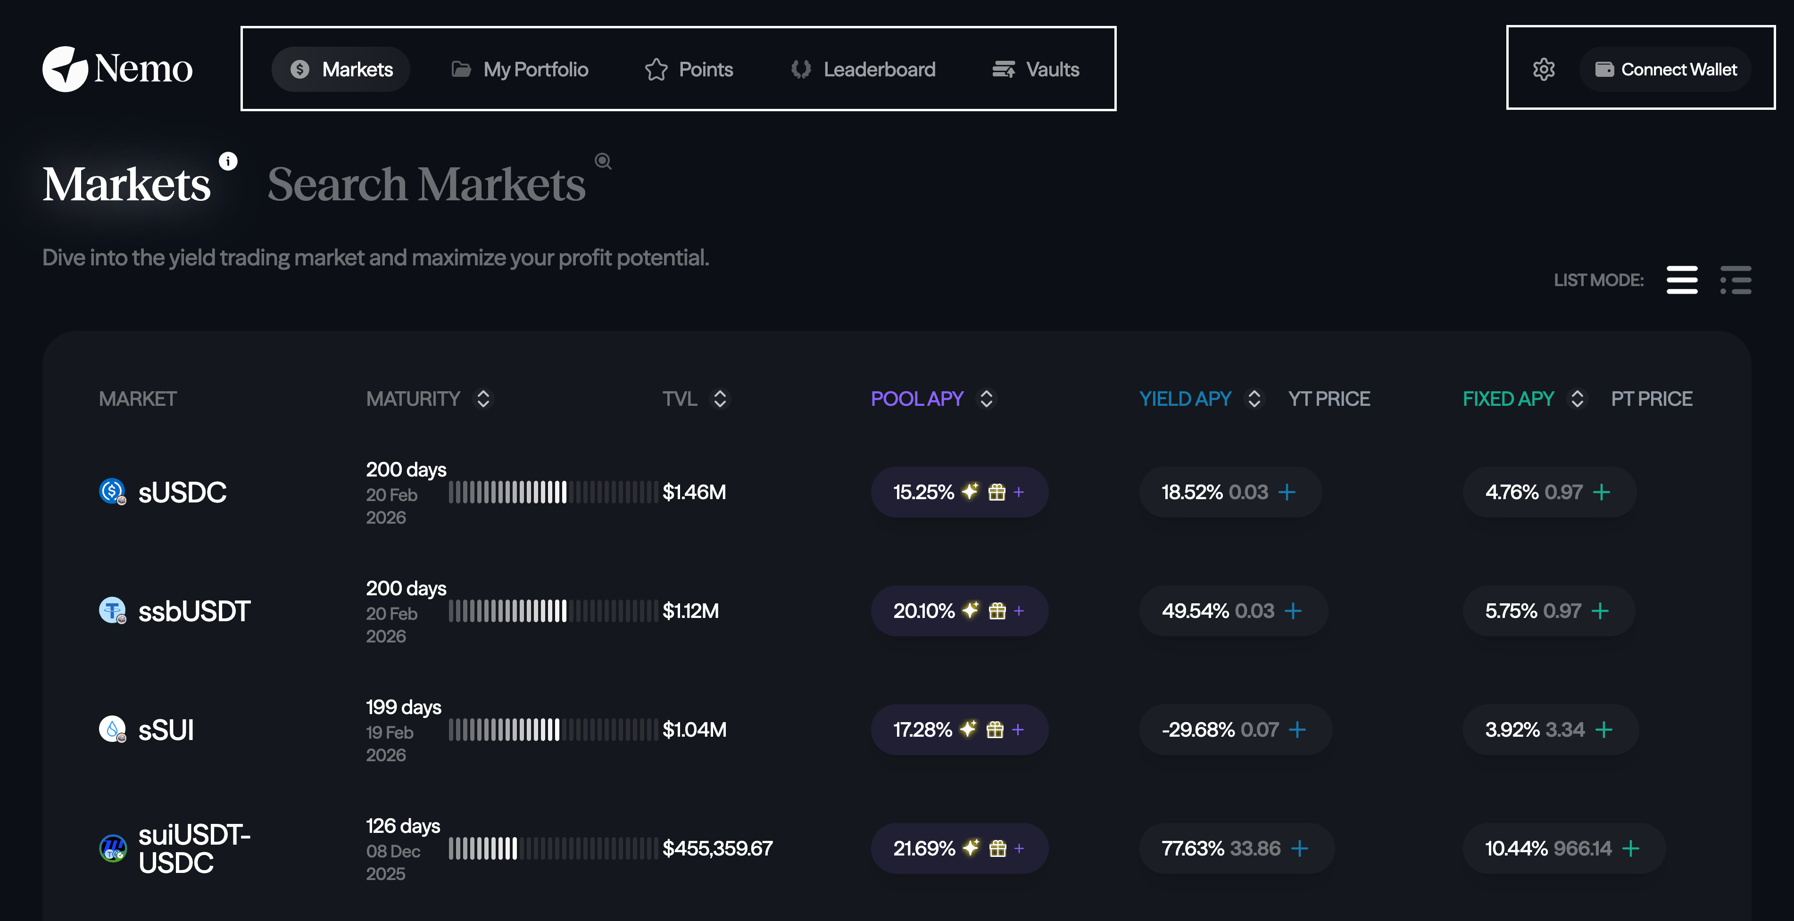
Task: Click the sparkle icon on 17.28% pool APY
Action: (x=969, y=729)
